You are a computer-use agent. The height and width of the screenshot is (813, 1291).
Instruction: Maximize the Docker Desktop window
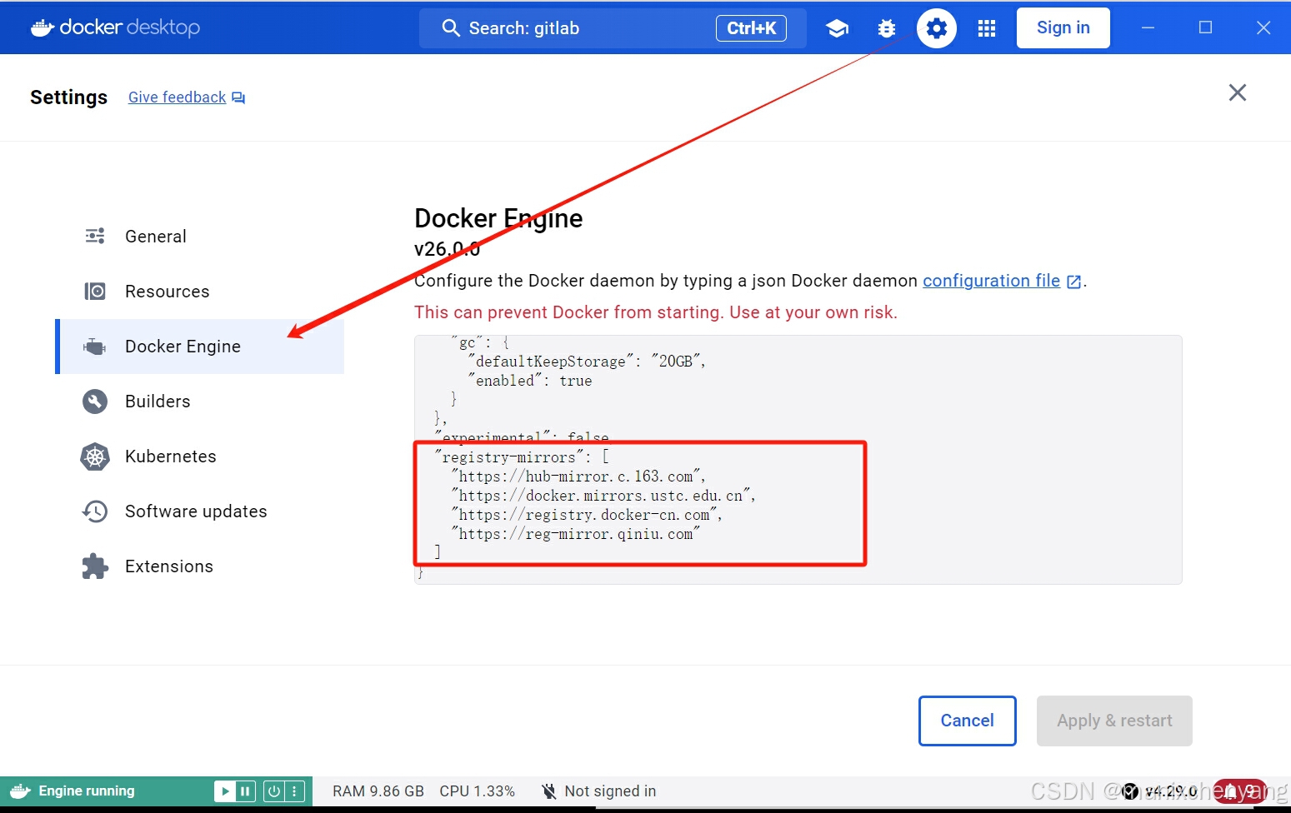[x=1205, y=27]
